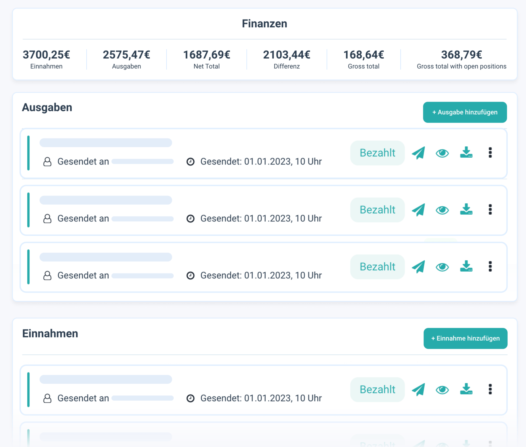The image size is (526, 447).
Task: Click Bezahlt status on first Einnahmen entry
Action: [378, 390]
